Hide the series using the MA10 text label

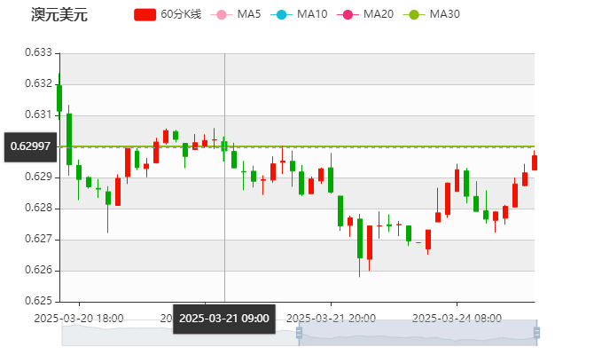pyautogui.click(x=312, y=15)
